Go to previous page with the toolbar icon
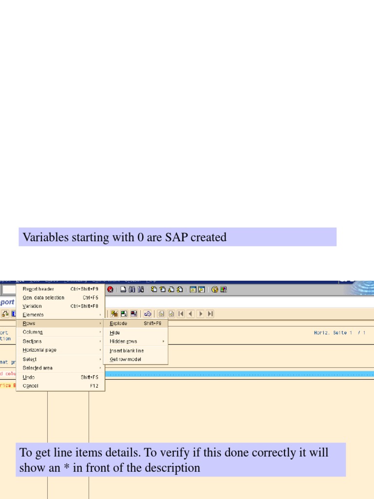 pyautogui.click(x=163, y=289)
